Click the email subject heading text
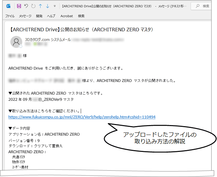Screen dimensions: 217x177 click(x=81, y=30)
